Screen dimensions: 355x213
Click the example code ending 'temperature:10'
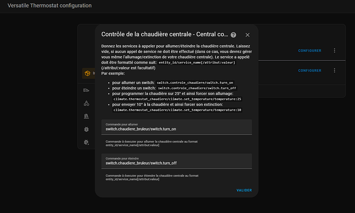tap(177, 110)
